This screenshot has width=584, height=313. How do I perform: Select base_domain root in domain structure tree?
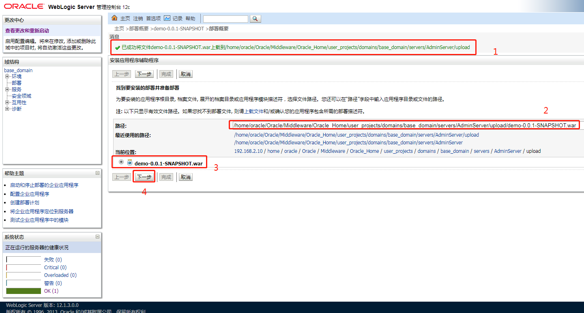(x=18, y=70)
